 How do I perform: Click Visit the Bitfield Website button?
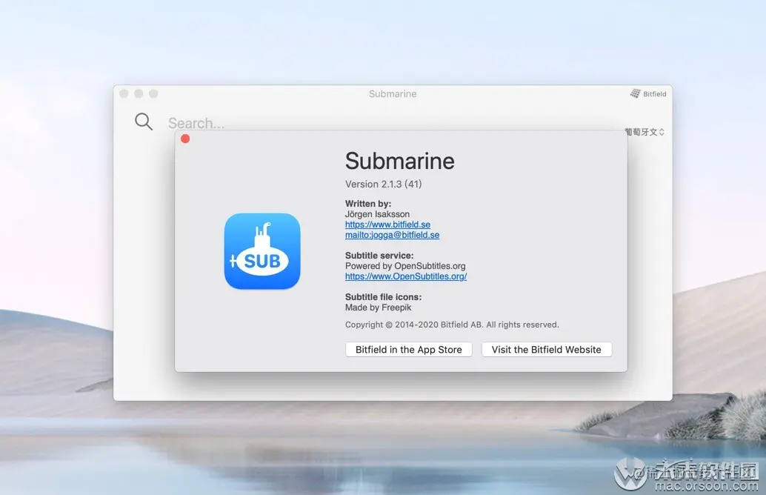point(547,349)
